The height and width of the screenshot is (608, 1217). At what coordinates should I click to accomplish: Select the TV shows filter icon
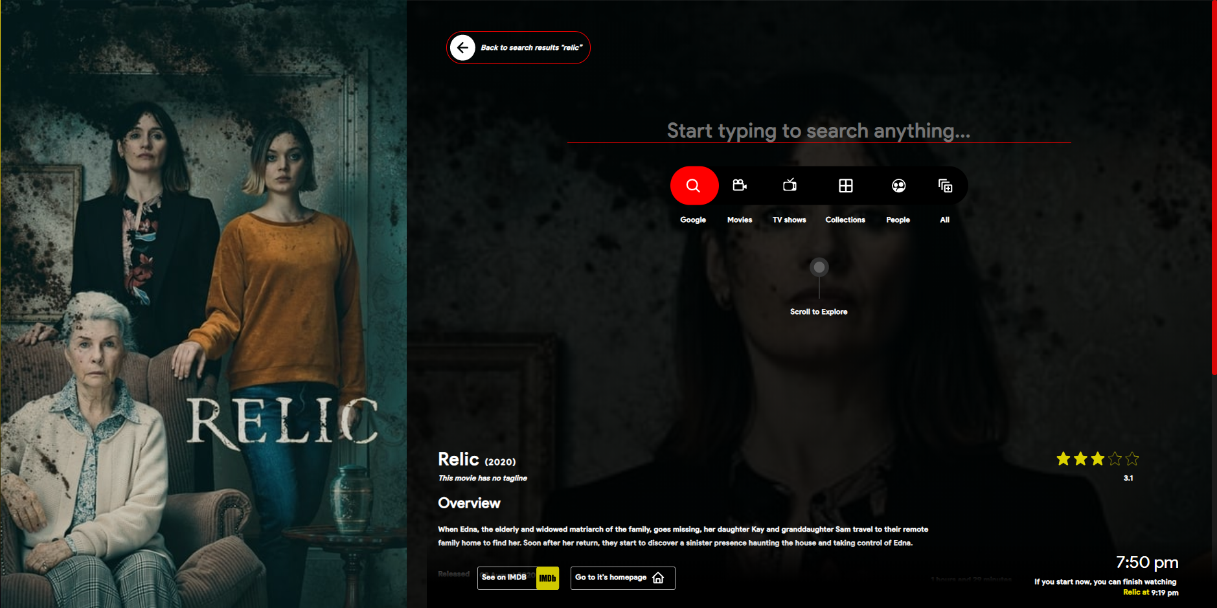tap(790, 185)
